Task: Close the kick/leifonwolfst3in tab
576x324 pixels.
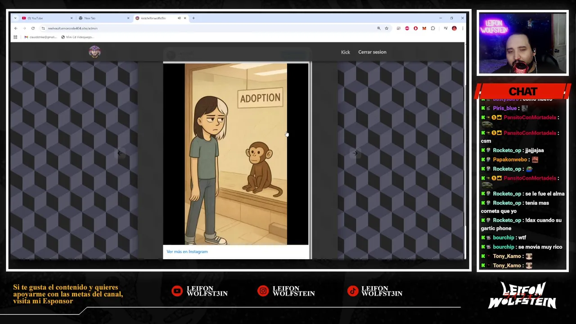Action: click(185, 18)
